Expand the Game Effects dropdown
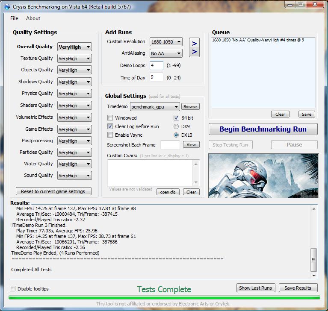Image resolution: width=328 pixels, height=311 pixels. (74, 129)
